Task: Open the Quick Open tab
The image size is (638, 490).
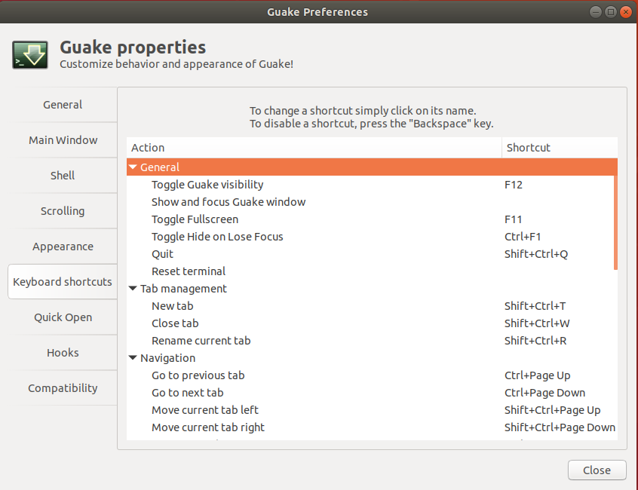Action: pyautogui.click(x=63, y=317)
